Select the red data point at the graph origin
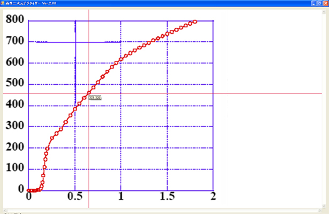Image resolution: width=329 pixels, height=214 pixels. tap(28, 190)
